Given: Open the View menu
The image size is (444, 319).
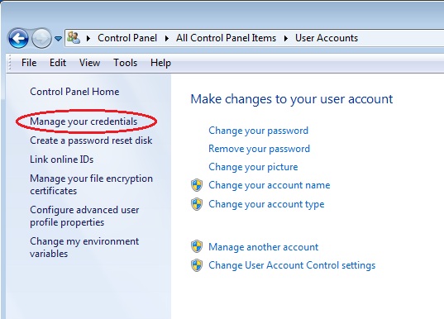Looking at the screenshot, I should [x=89, y=63].
